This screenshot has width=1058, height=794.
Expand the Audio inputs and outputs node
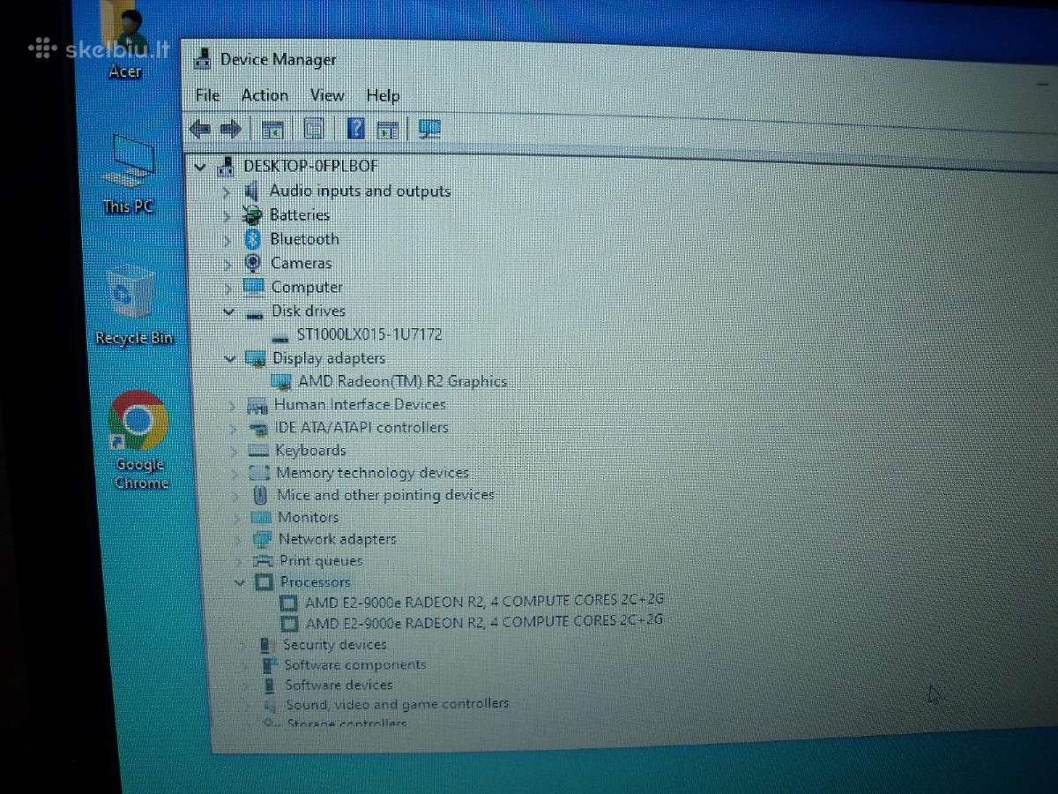(x=227, y=191)
